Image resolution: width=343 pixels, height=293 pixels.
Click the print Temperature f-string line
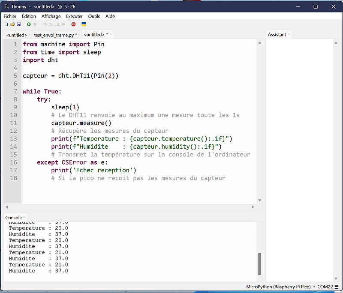141,139
